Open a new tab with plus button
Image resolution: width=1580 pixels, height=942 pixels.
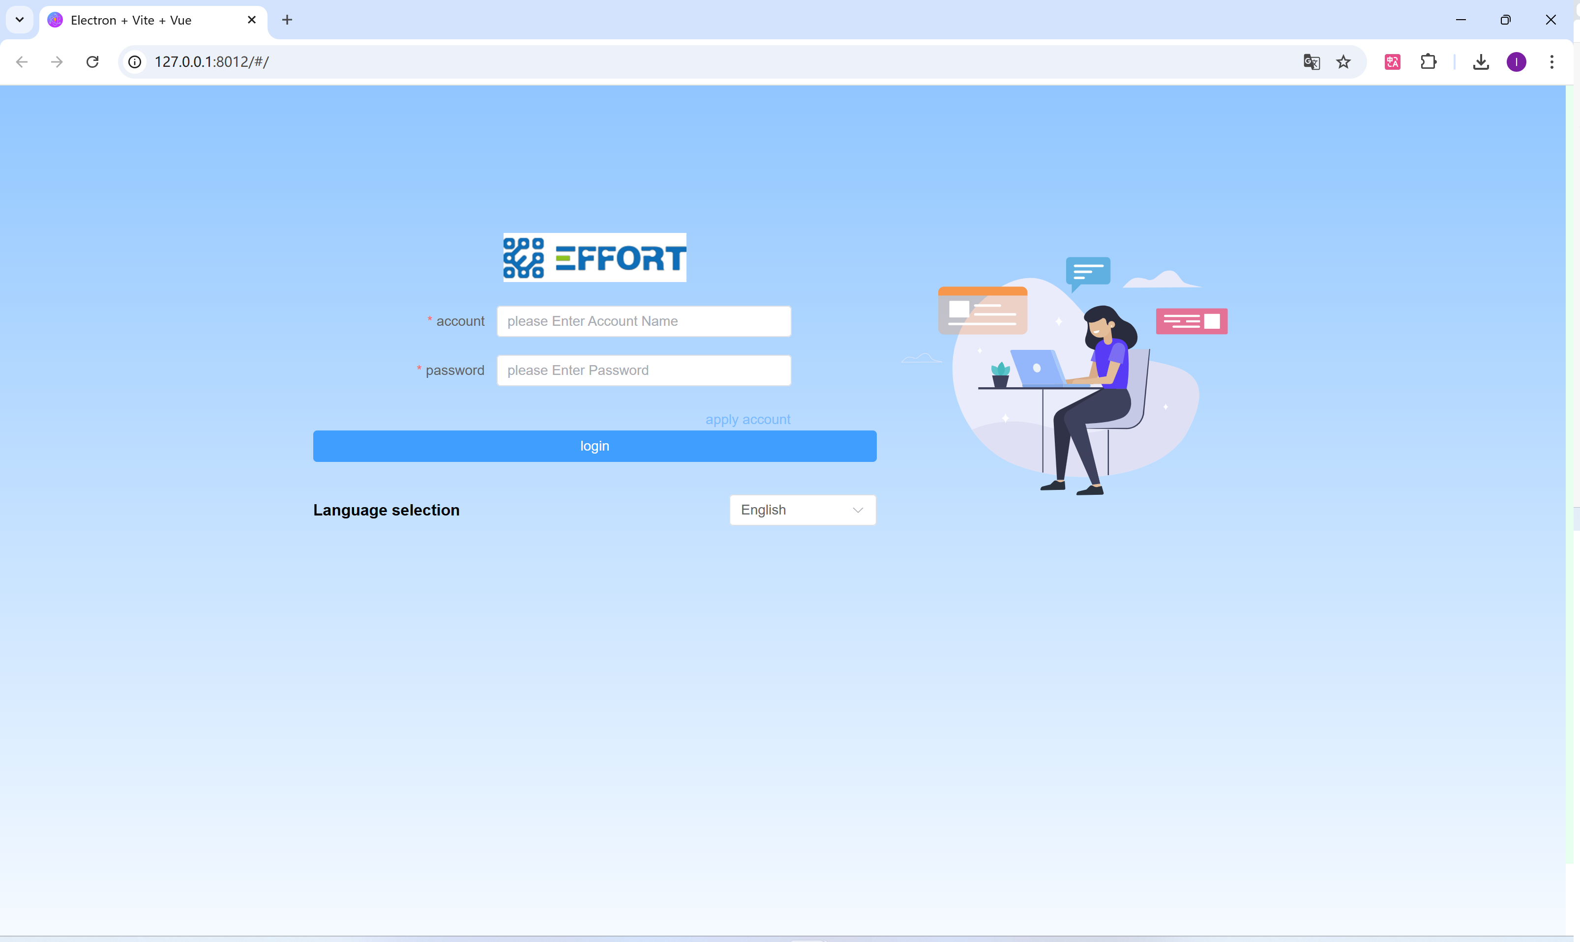tap(287, 20)
